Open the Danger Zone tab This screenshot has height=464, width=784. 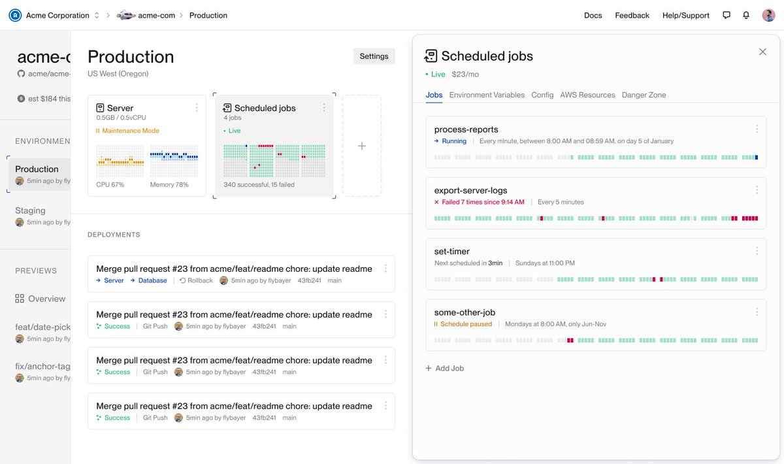pyautogui.click(x=644, y=95)
